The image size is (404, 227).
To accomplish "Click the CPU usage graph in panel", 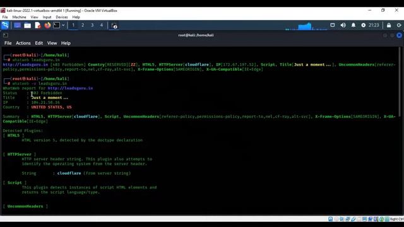I will 306,26.
